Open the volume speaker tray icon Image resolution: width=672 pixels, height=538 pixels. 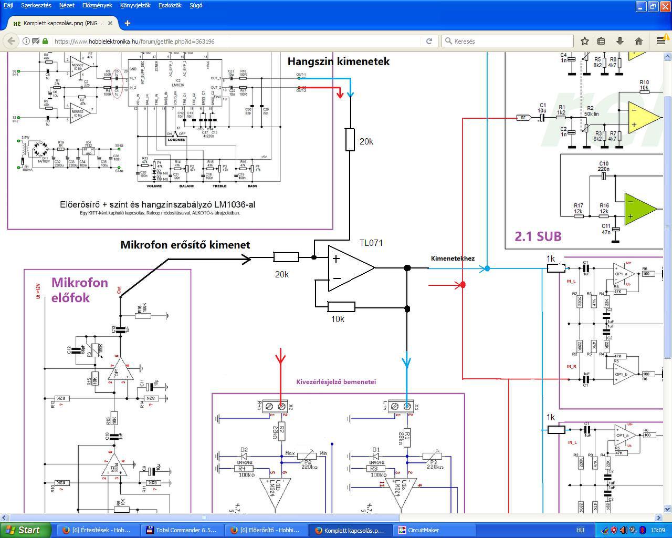pyautogui.click(x=623, y=530)
